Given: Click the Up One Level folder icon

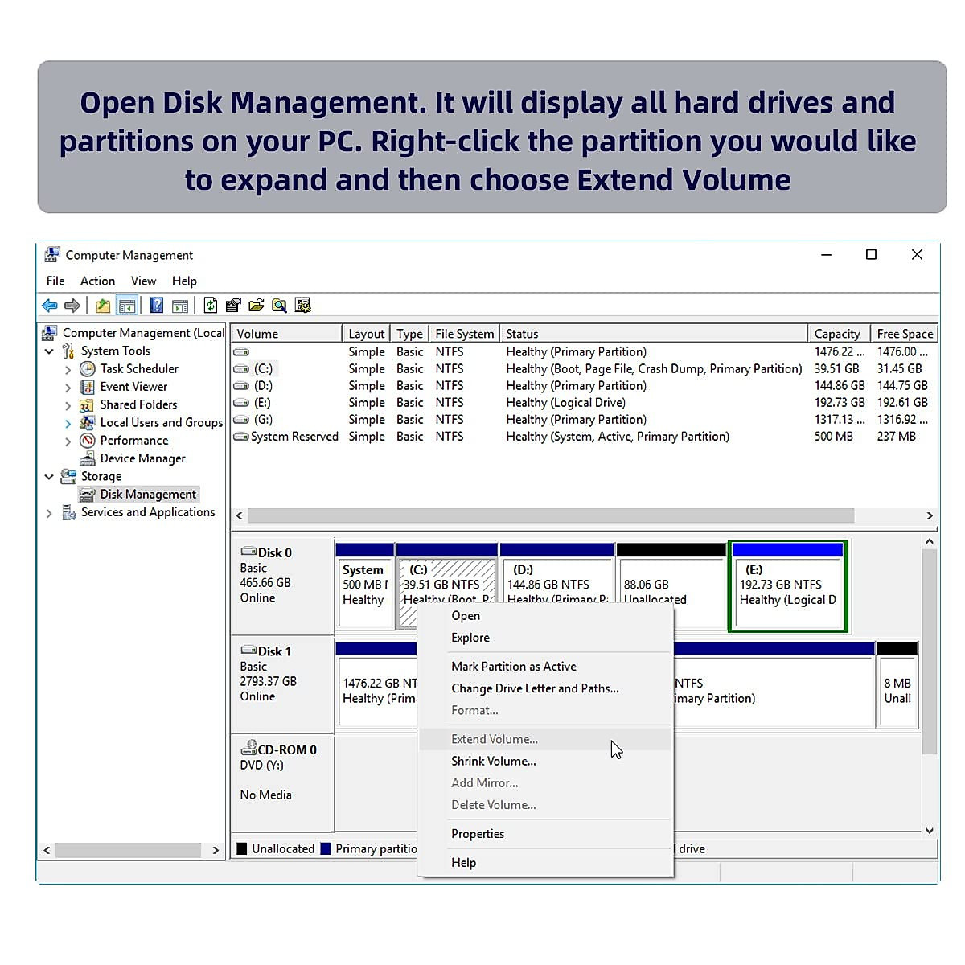Looking at the screenshot, I should click(103, 306).
